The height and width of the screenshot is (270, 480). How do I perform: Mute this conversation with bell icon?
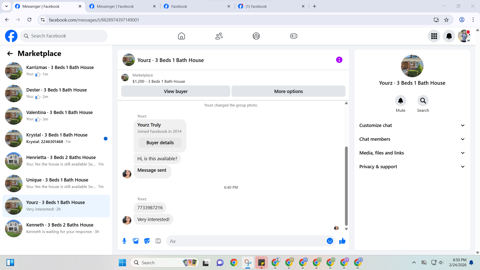click(x=400, y=101)
